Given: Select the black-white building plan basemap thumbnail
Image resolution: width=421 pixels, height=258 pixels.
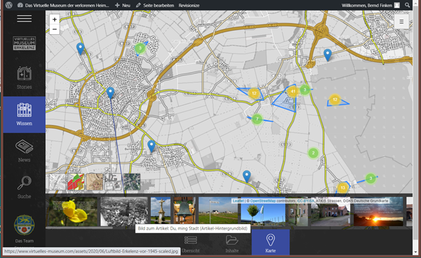Looking at the screenshot, I should pyautogui.click(x=113, y=182).
